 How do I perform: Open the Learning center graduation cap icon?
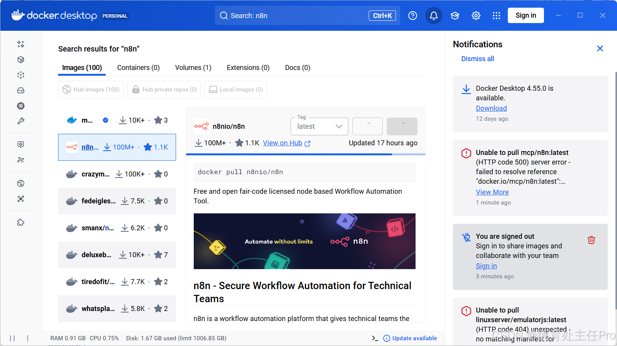click(455, 15)
